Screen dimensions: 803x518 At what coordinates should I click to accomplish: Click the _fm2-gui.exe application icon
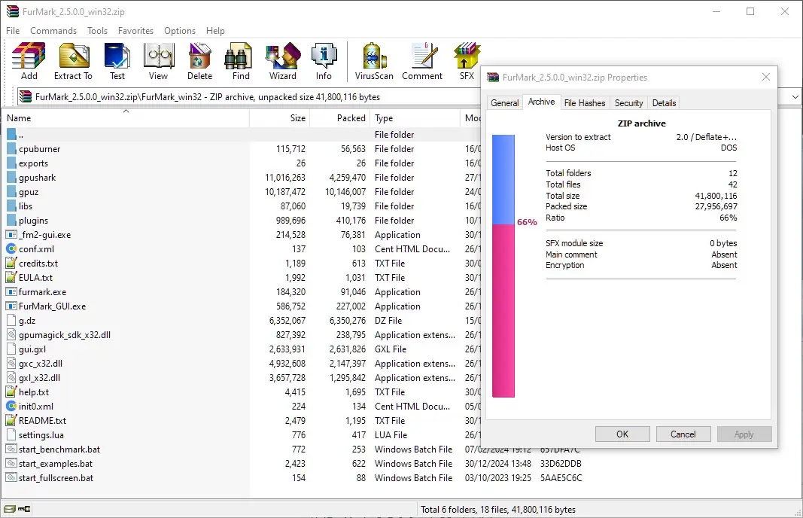pyautogui.click(x=11, y=235)
